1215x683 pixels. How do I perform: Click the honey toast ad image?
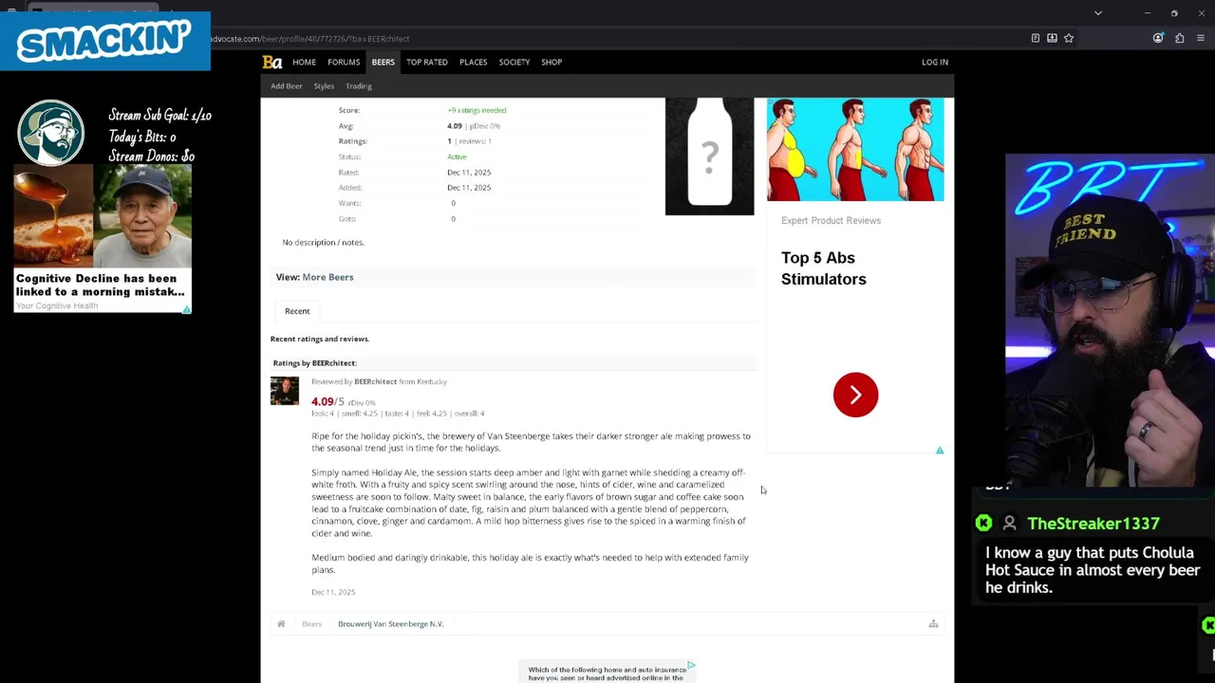pos(53,217)
